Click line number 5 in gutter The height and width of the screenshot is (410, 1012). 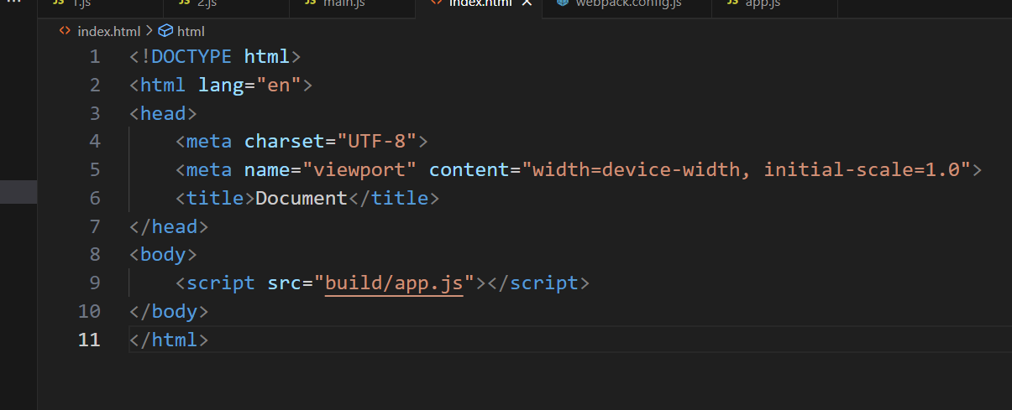(94, 170)
